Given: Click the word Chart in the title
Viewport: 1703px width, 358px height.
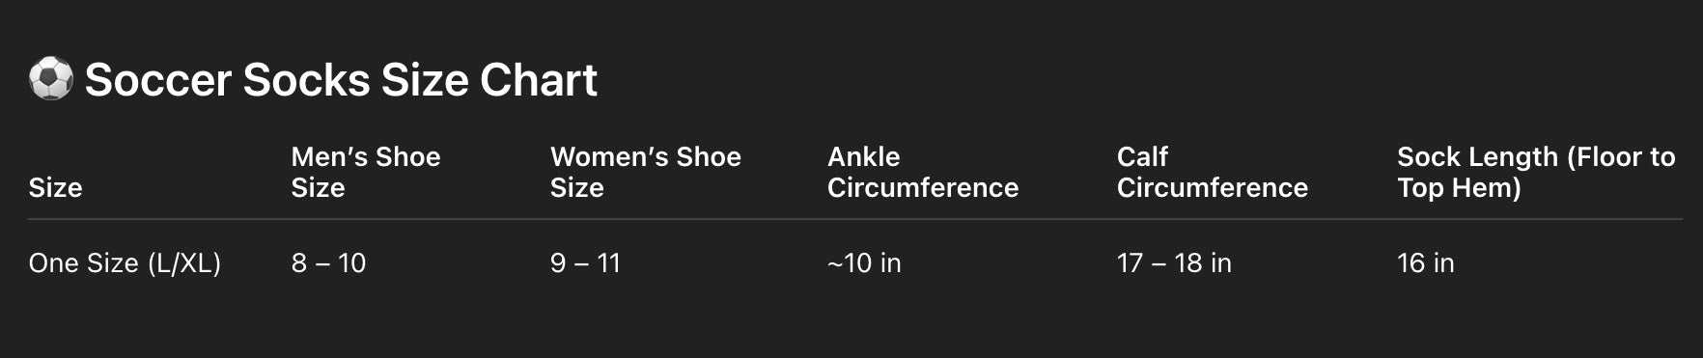Looking at the screenshot, I should (539, 80).
